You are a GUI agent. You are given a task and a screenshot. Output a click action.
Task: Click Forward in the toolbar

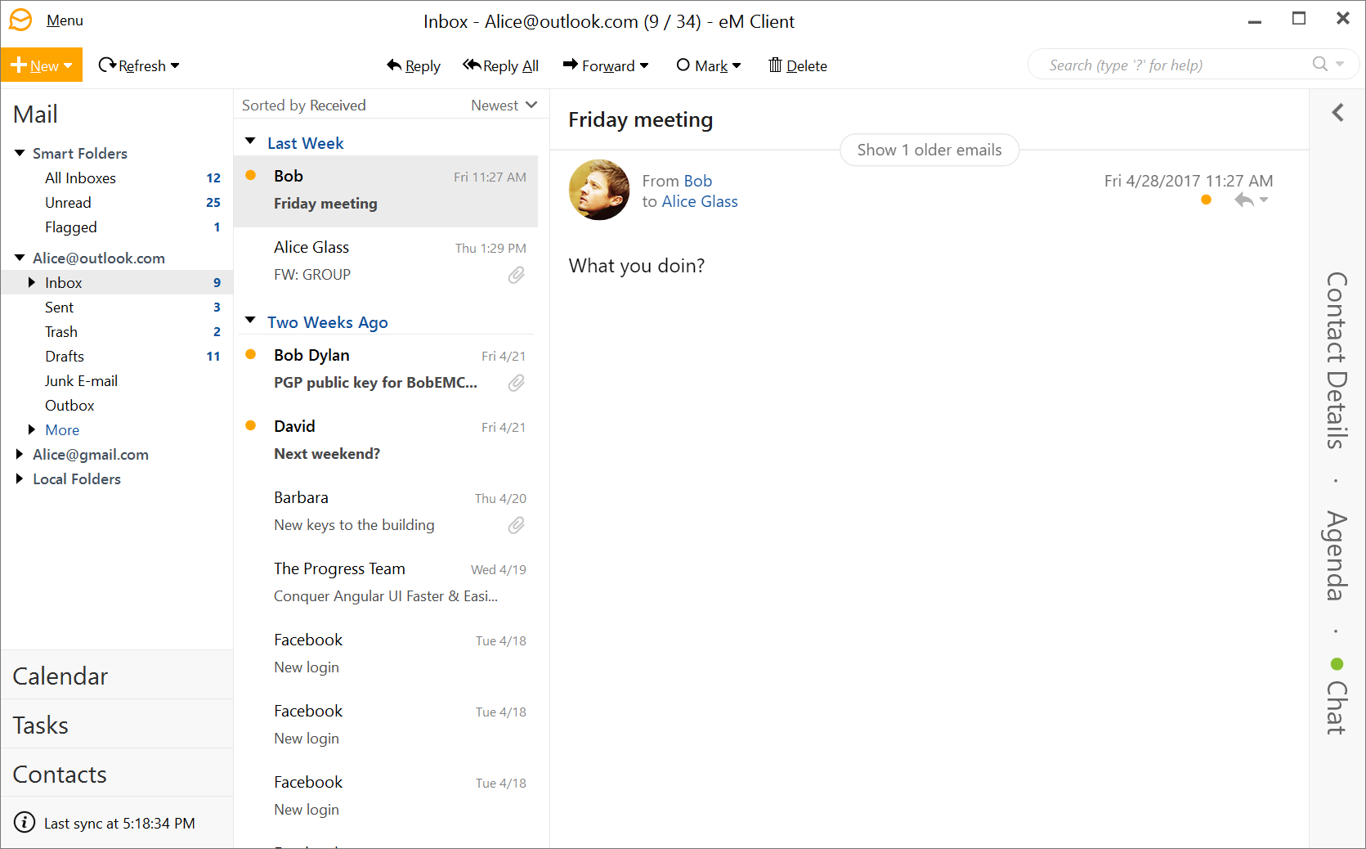tap(598, 65)
